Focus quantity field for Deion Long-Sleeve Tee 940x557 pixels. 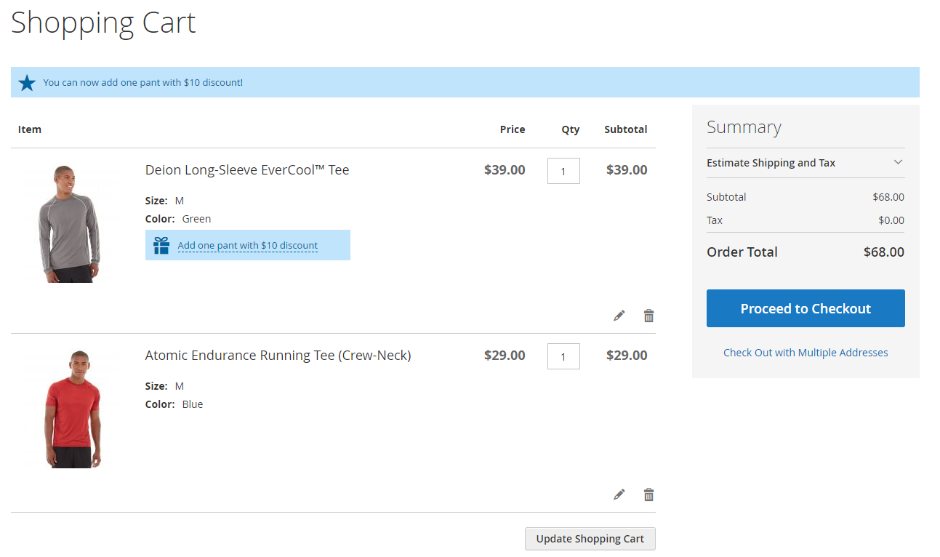(563, 171)
